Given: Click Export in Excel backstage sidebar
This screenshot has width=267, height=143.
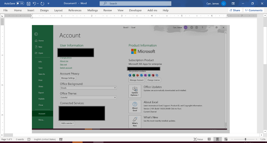Looking at the screenshot, I should (x=41, y=93).
